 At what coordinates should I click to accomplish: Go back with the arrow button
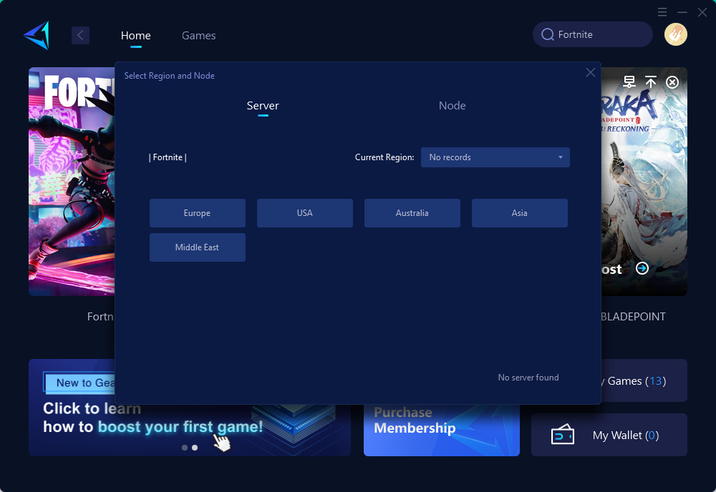80,35
